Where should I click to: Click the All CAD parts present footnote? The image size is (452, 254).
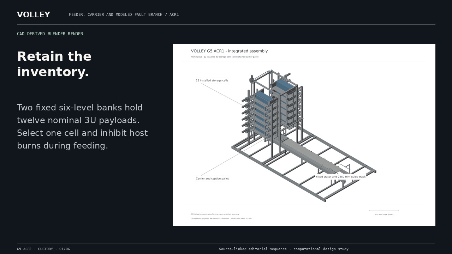[215, 214]
